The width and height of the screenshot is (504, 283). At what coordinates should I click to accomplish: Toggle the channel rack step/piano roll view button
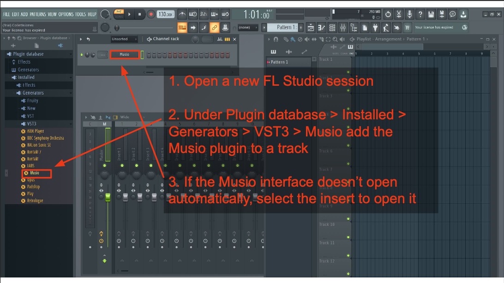(227, 39)
